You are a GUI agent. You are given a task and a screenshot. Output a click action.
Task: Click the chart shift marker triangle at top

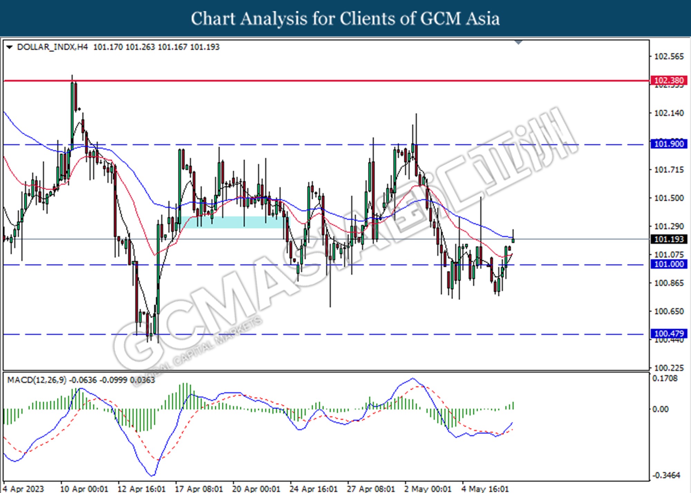pyautogui.click(x=519, y=42)
